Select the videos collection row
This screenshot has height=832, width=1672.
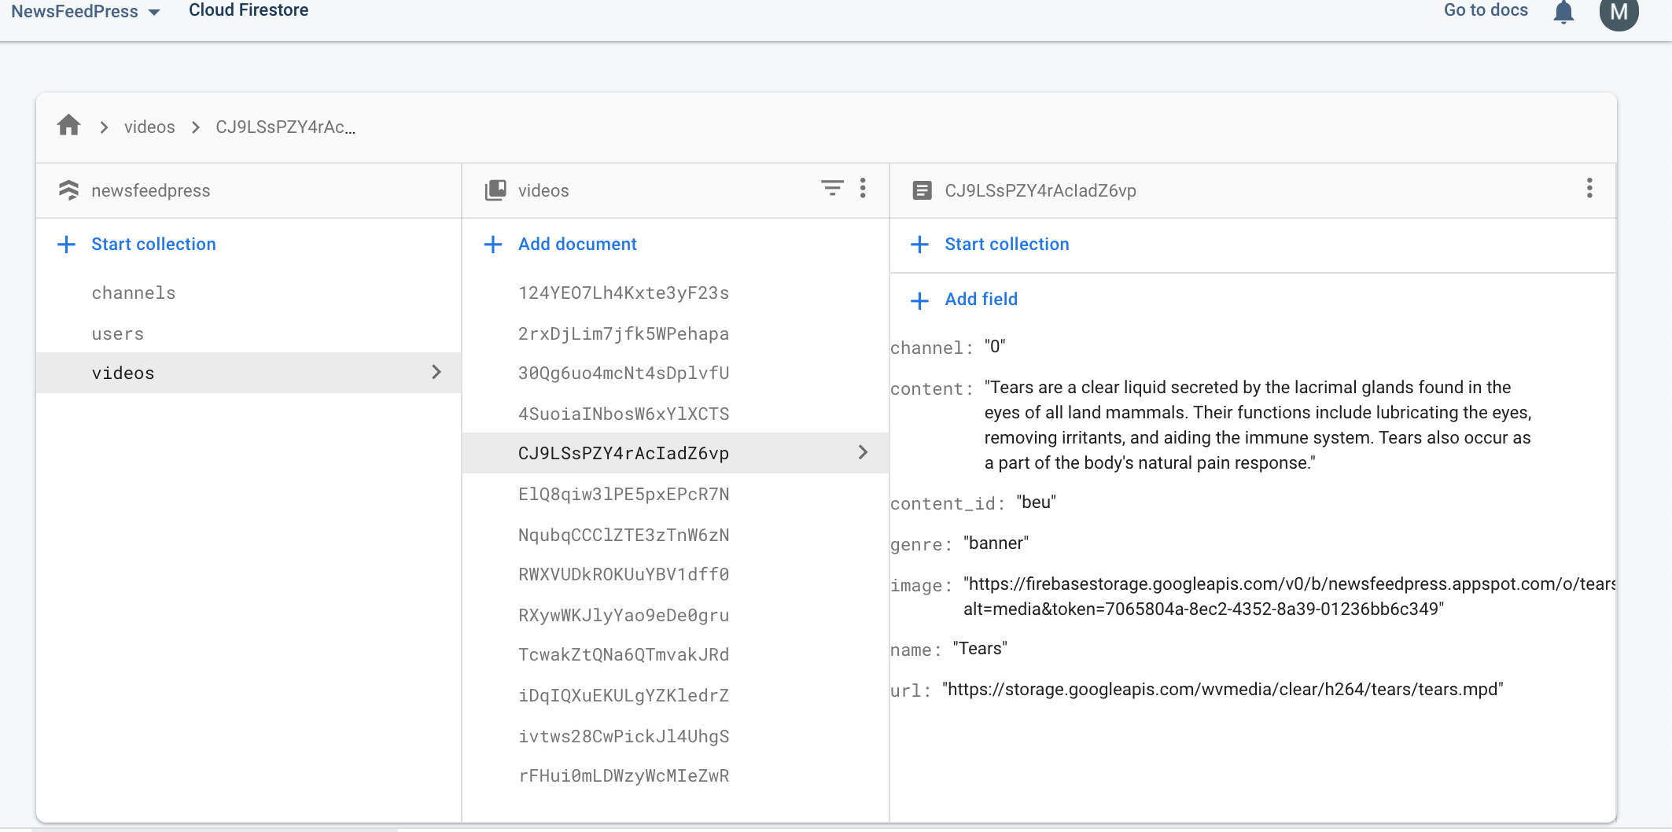pos(249,373)
